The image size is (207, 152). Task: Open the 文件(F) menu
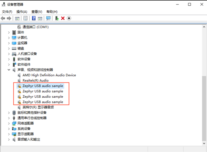[7, 12]
